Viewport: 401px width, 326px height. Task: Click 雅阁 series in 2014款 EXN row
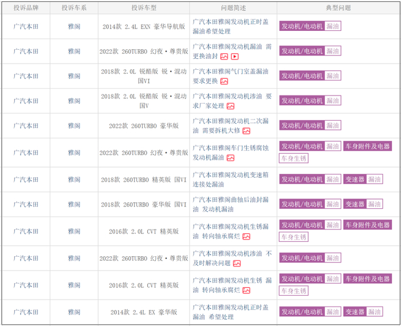click(74, 26)
